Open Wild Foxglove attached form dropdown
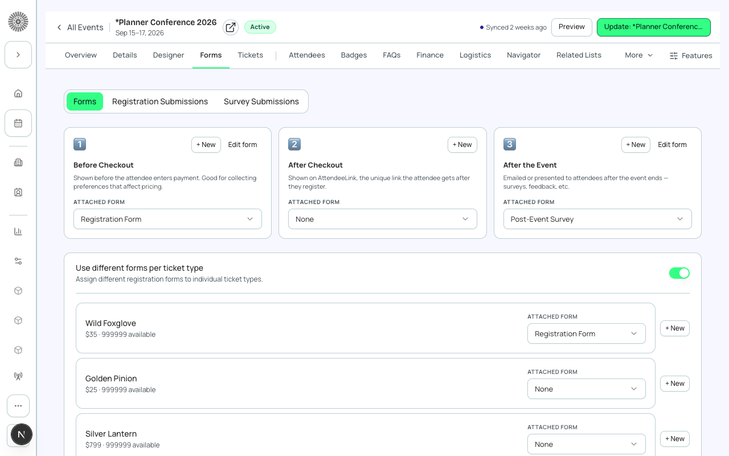The width and height of the screenshot is (729, 456). tap(587, 333)
